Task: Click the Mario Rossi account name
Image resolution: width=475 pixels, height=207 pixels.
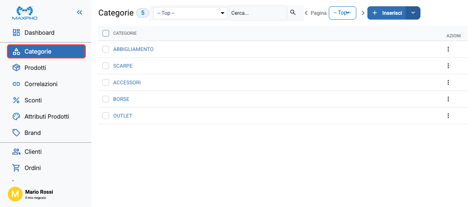Action: pos(39,192)
